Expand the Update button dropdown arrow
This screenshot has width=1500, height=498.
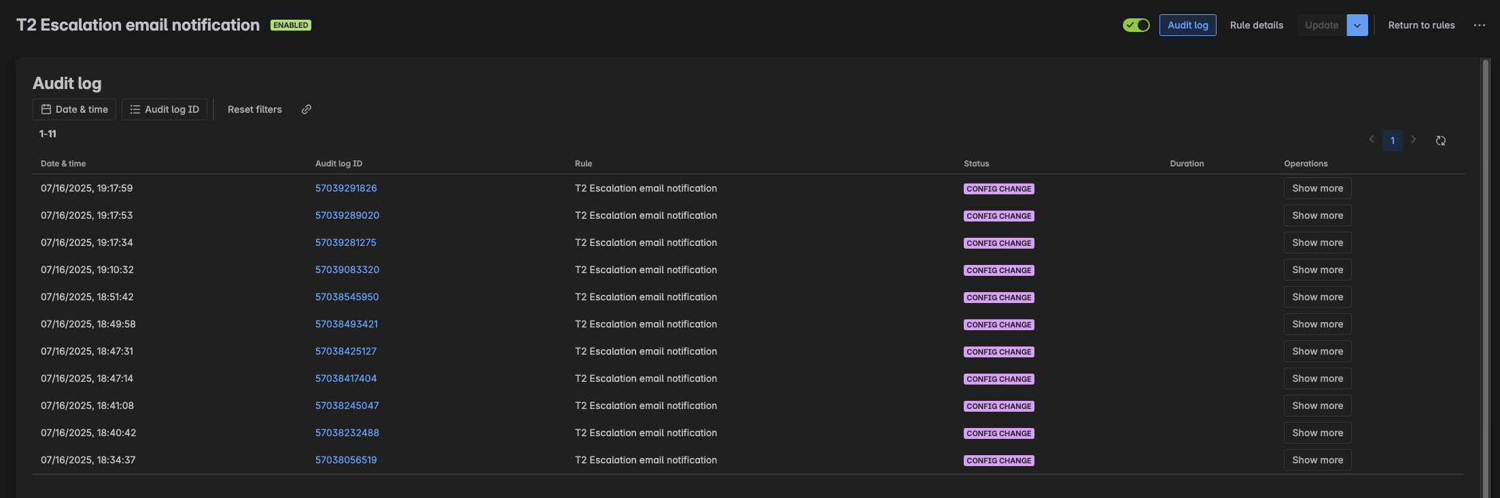point(1357,25)
